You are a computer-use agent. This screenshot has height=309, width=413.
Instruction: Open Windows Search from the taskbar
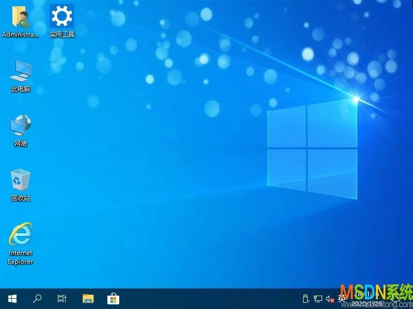click(37, 299)
